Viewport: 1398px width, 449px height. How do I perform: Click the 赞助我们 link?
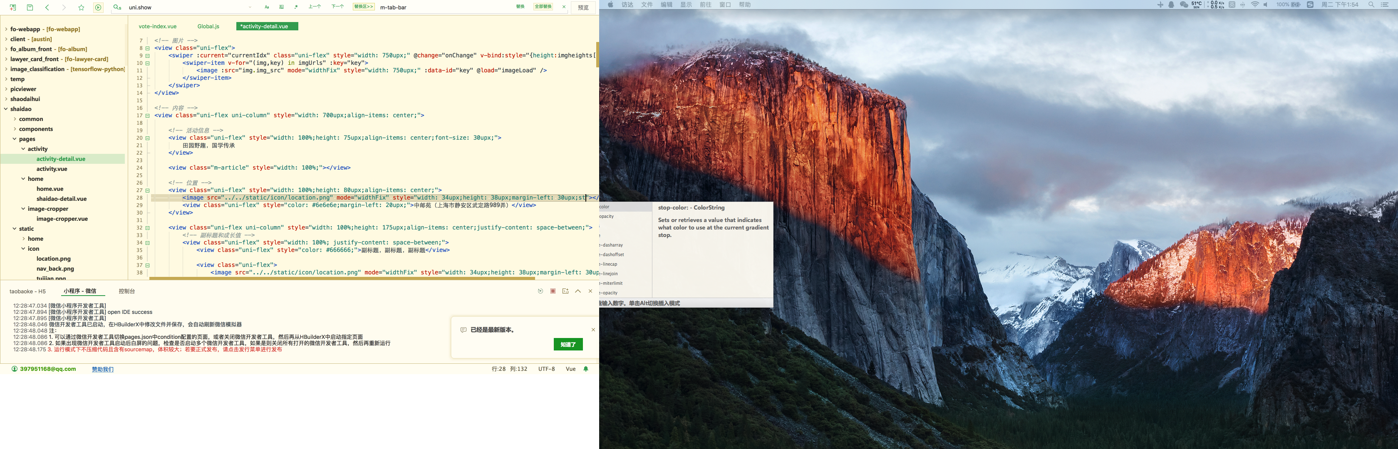coord(103,369)
